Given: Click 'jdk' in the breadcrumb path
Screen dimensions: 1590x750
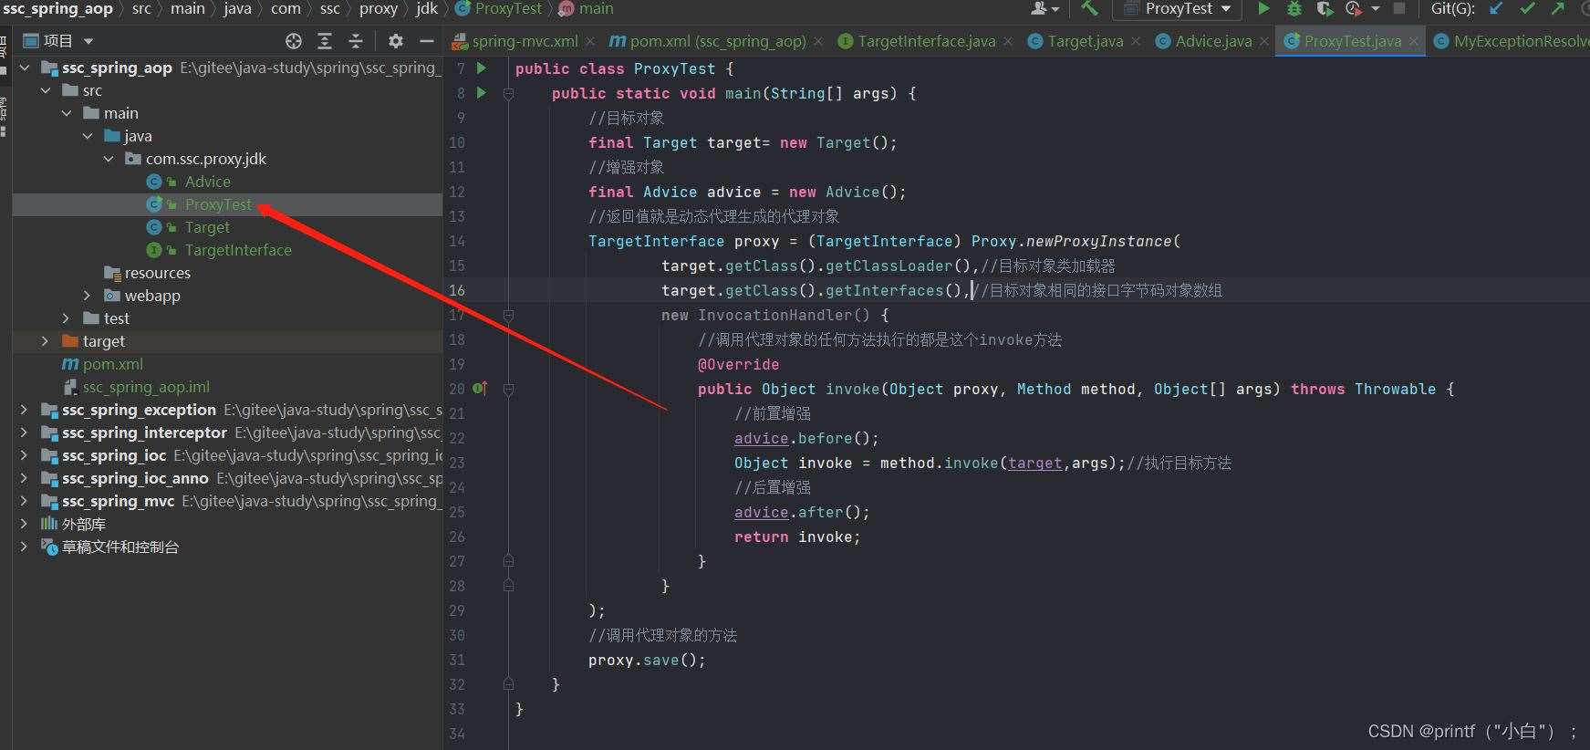Looking at the screenshot, I should pyautogui.click(x=427, y=9).
